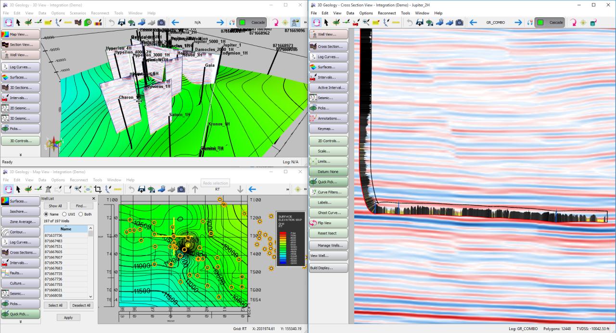This screenshot has height=333, width=616.
Task: Click the zoom magnifier icon in Cross Section toolbar
Action: tap(366, 23)
